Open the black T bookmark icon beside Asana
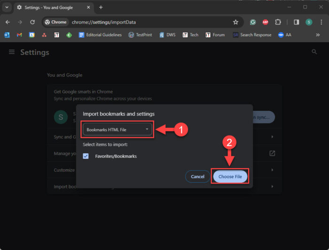The image size is (329, 250). [57, 35]
